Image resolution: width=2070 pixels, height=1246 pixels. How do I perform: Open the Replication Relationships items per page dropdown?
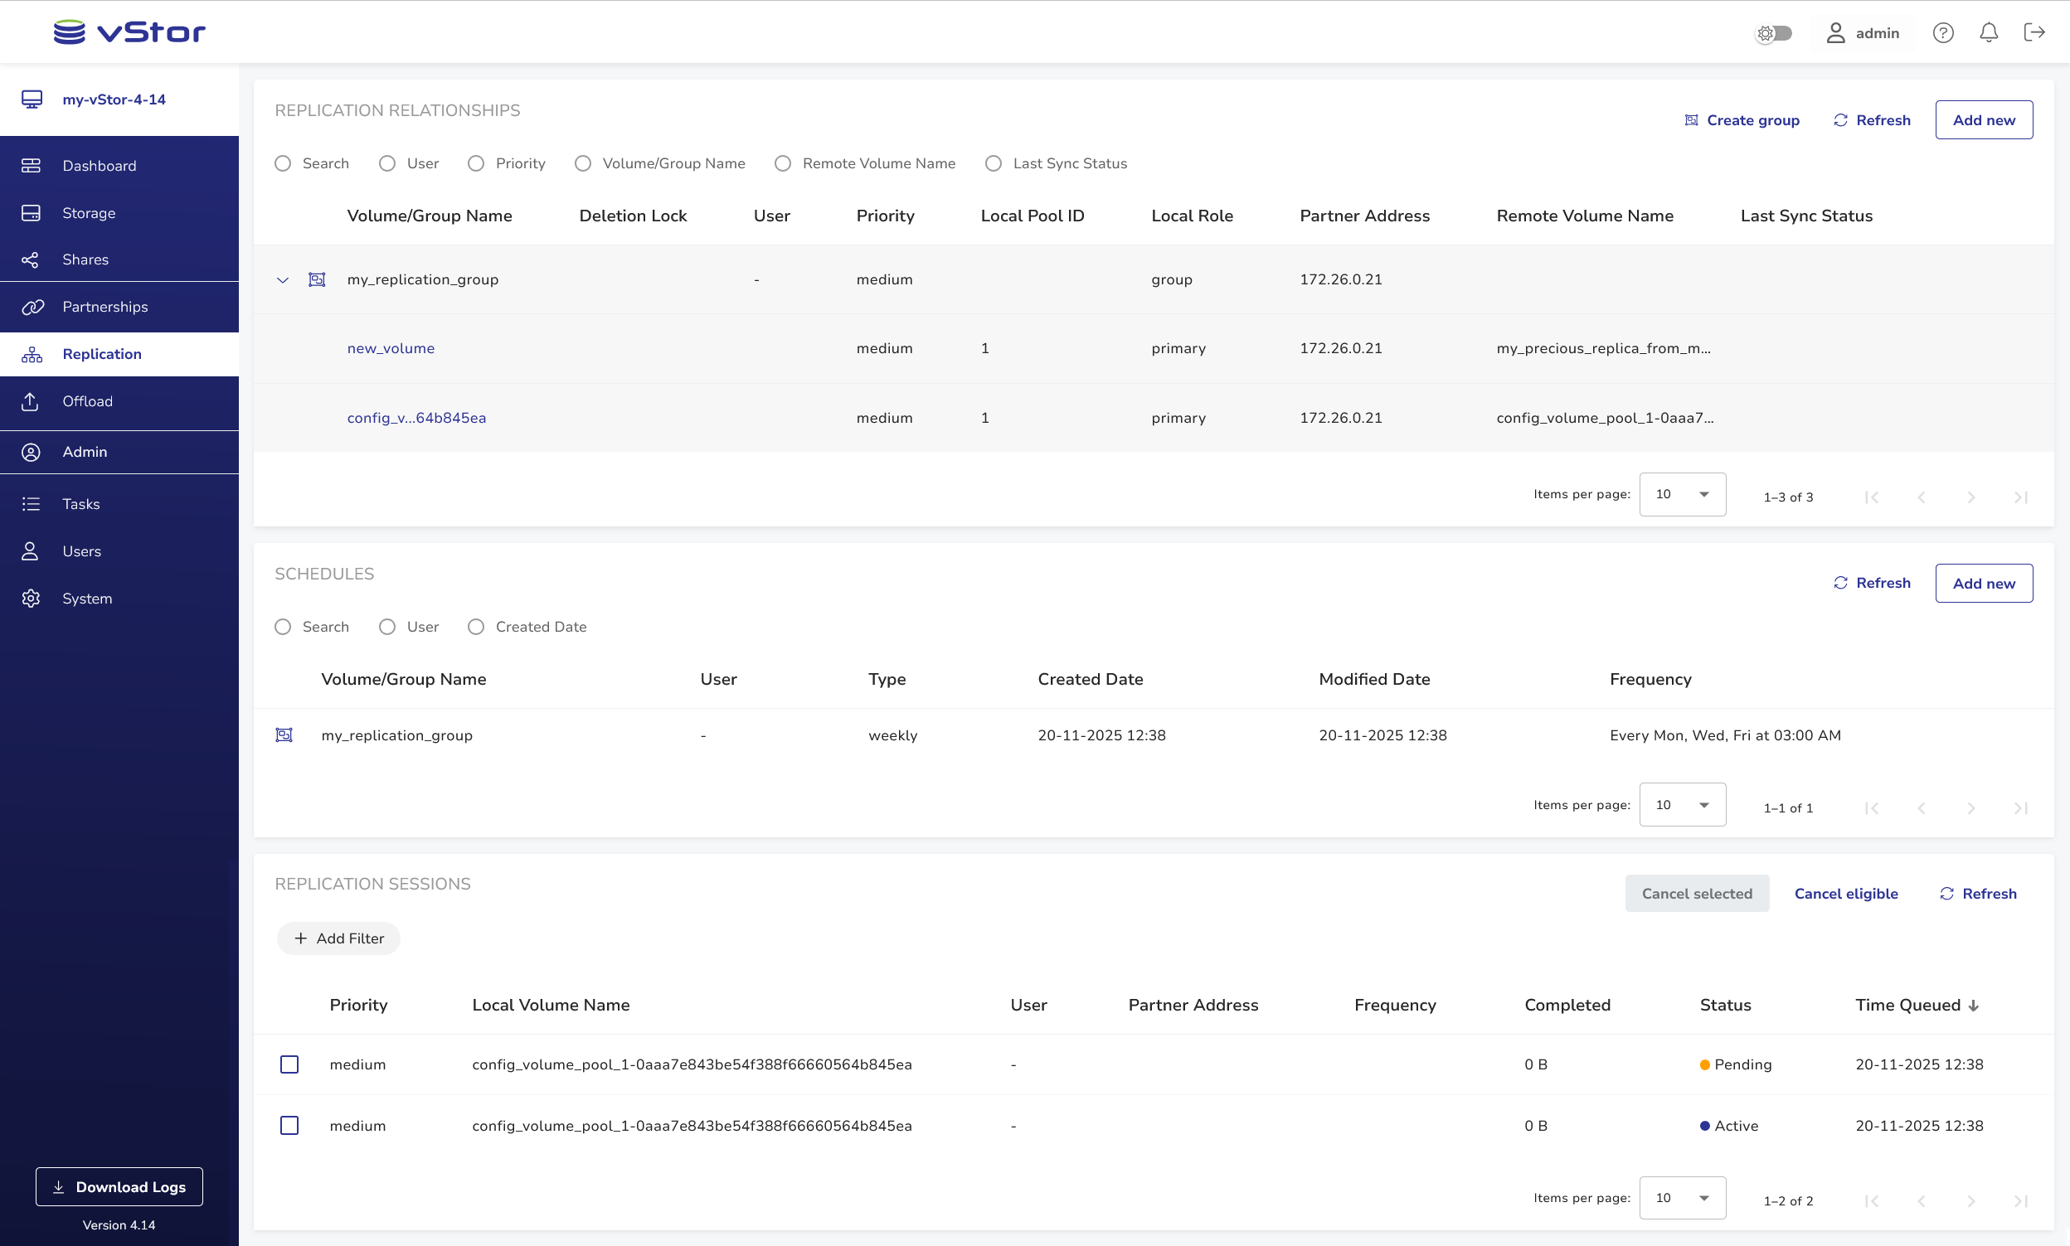point(1682,495)
